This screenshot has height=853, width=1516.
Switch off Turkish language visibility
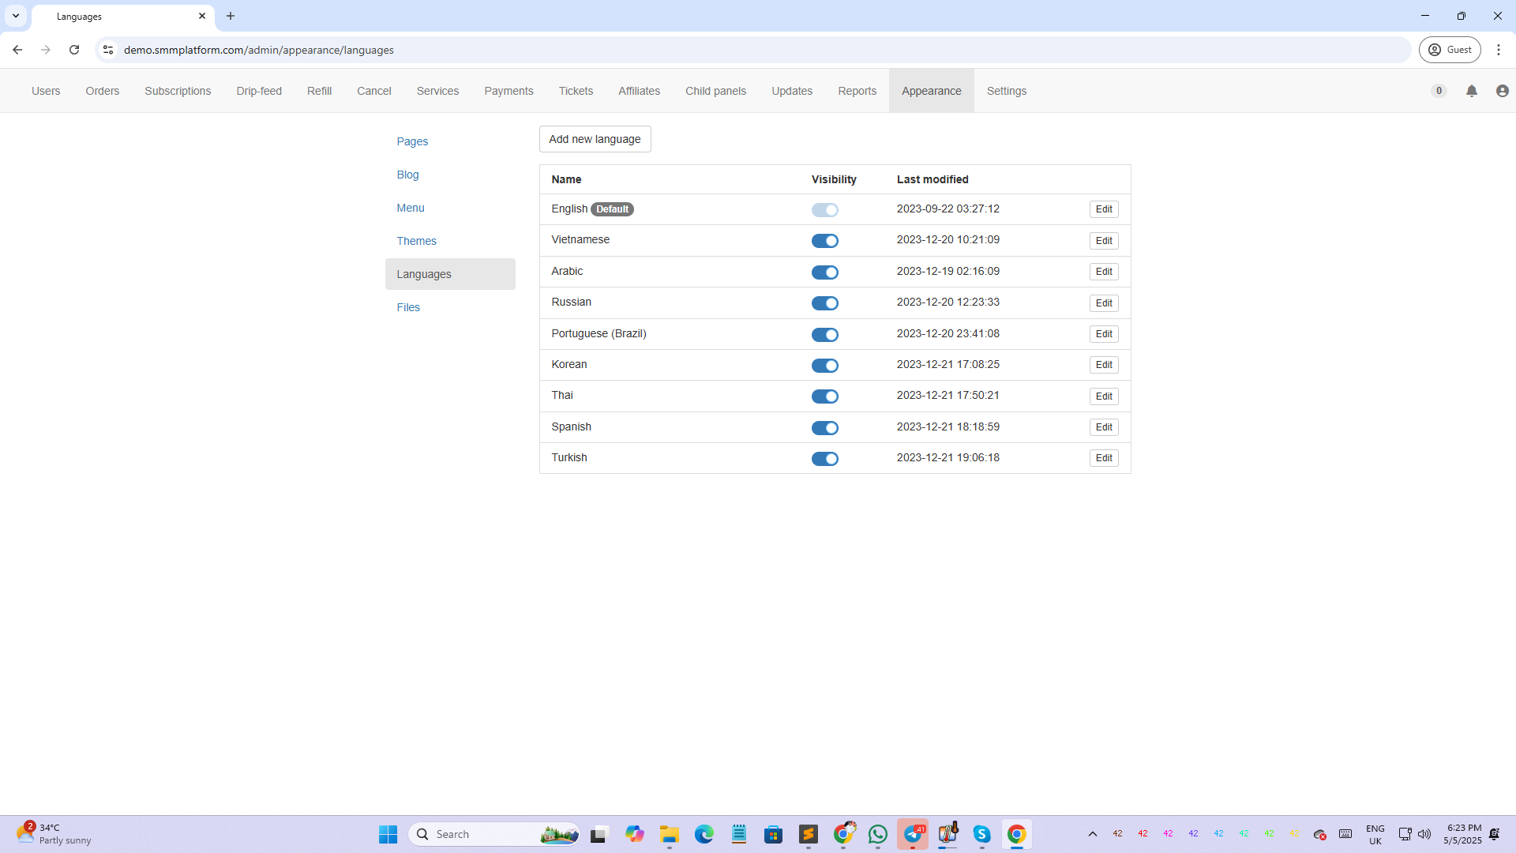pyautogui.click(x=824, y=459)
